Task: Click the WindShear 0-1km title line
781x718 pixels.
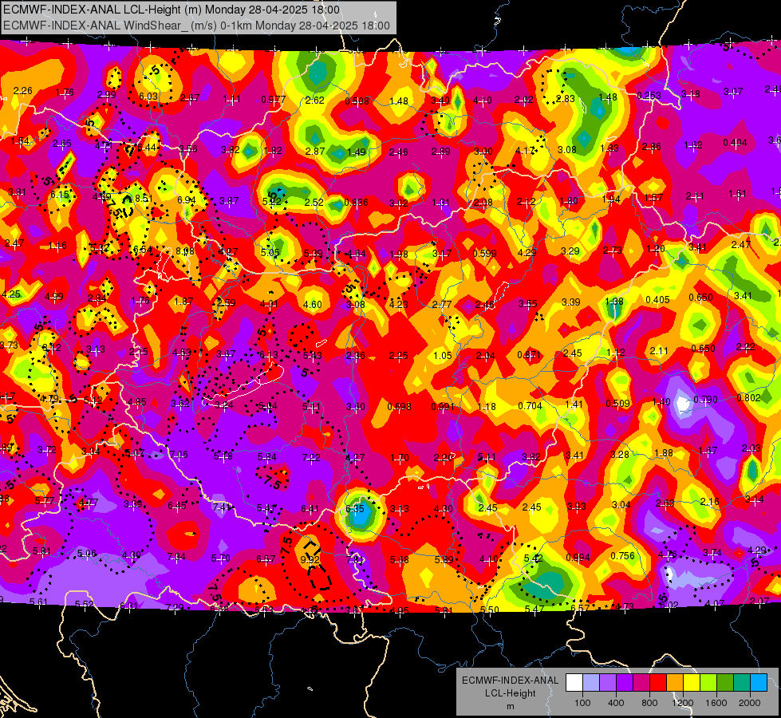Action: [196, 26]
